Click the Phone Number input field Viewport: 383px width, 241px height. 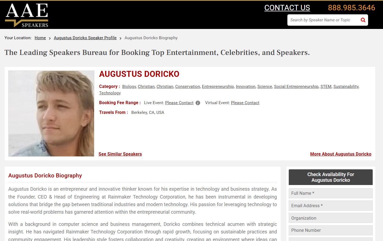coord(330,230)
